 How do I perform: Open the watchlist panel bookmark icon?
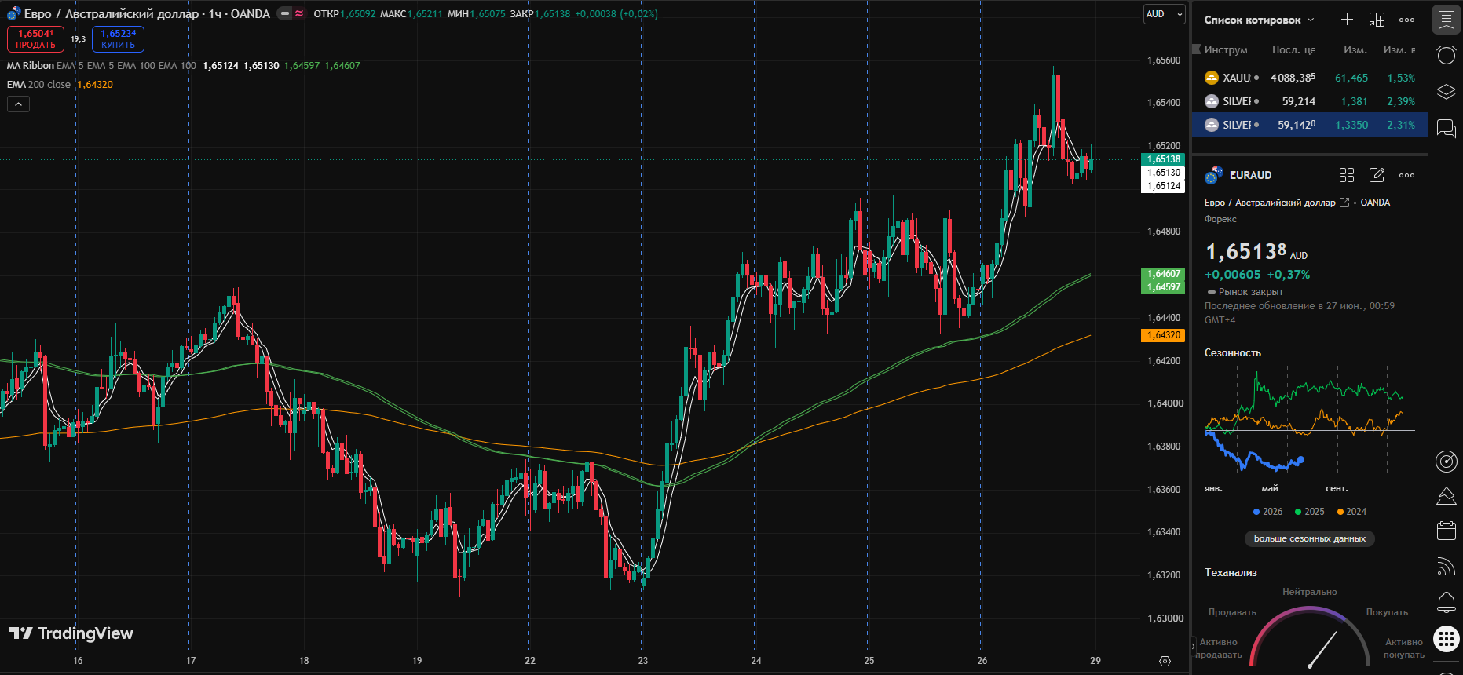(1447, 20)
